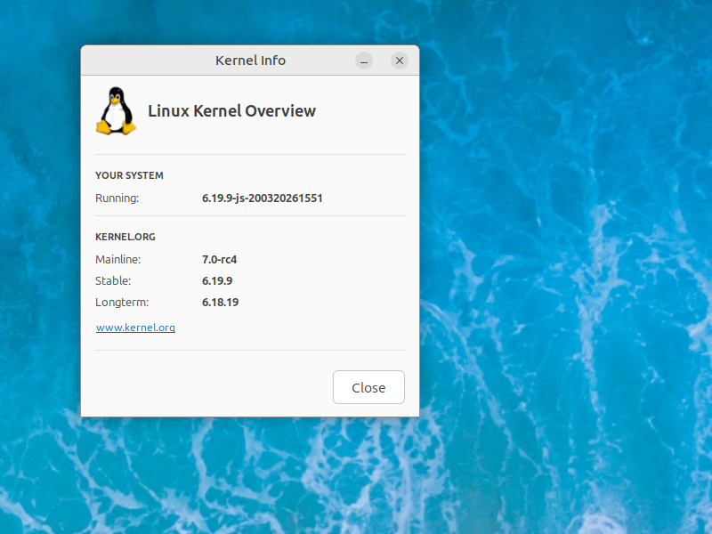The width and height of the screenshot is (712, 534).
Task: Select the mainline version 7.0-rc4
Action: point(220,259)
